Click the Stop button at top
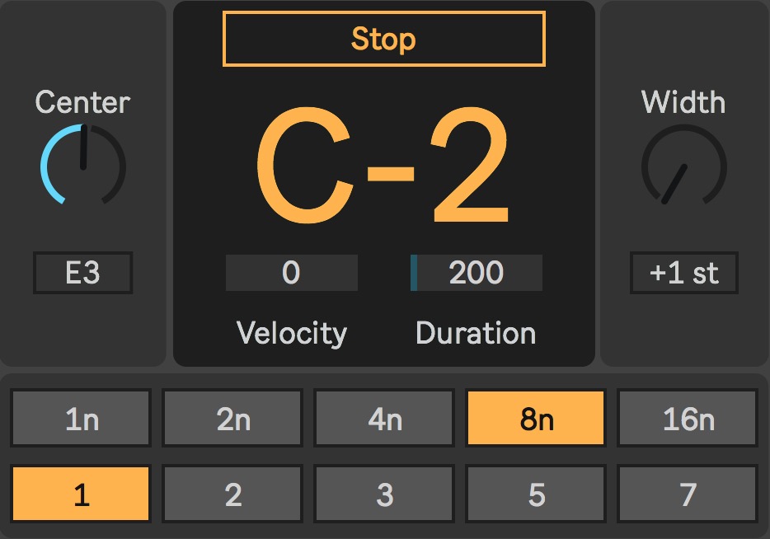The image size is (770, 539). (x=383, y=39)
